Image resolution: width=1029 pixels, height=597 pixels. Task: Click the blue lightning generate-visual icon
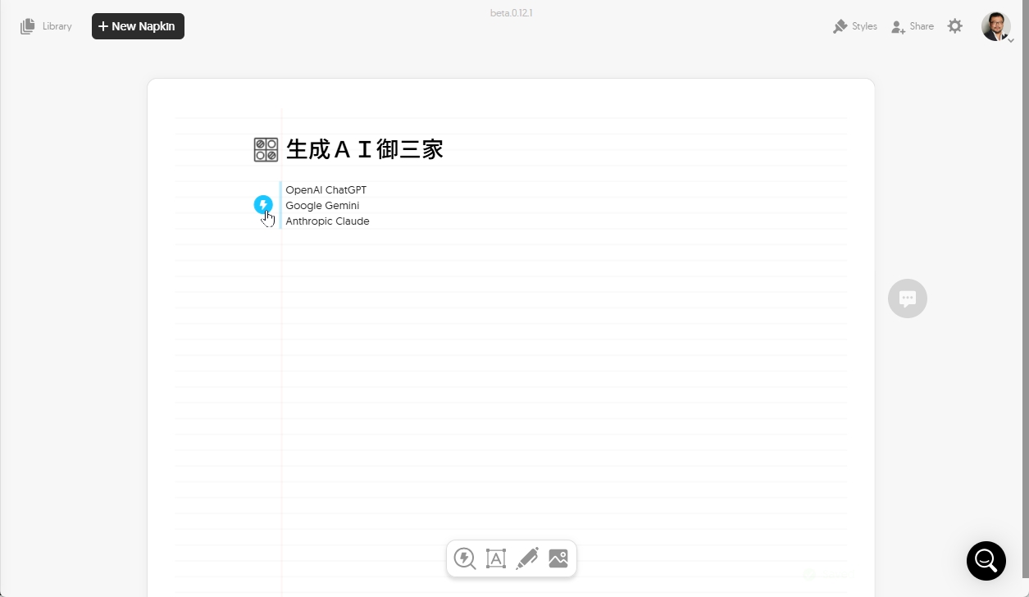[x=263, y=204]
